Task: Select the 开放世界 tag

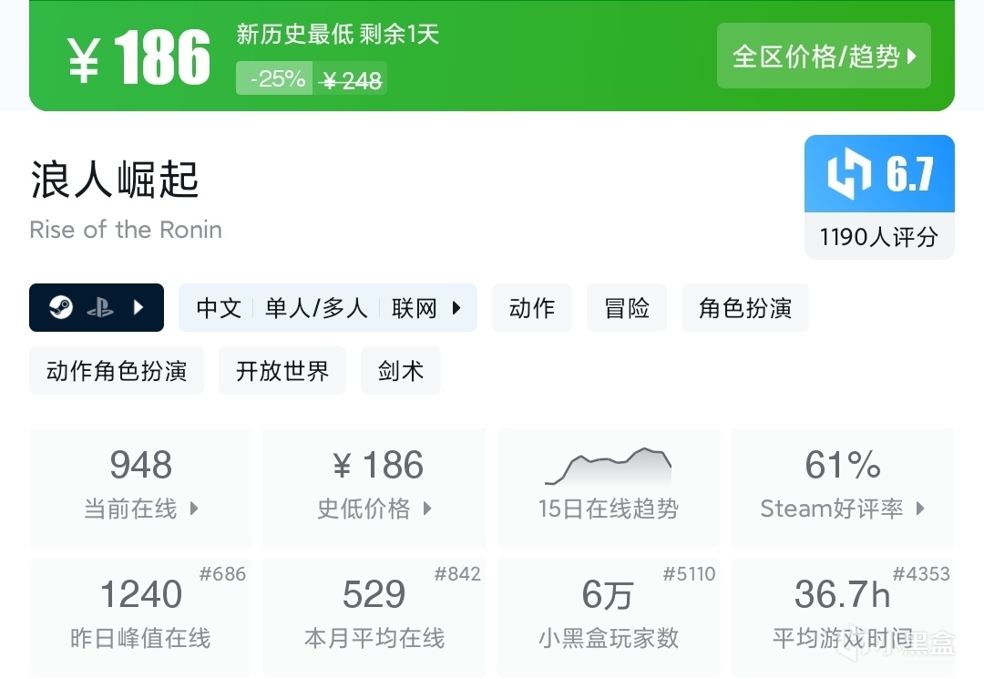Action: pyautogui.click(x=282, y=370)
